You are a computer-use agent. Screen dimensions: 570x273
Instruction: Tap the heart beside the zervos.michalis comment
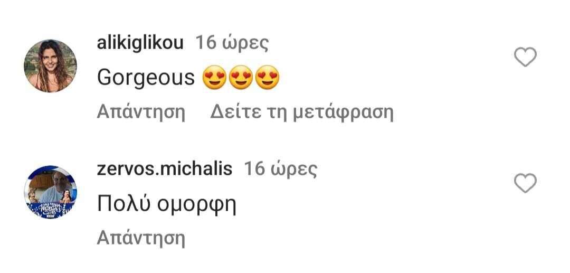(525, 183)
